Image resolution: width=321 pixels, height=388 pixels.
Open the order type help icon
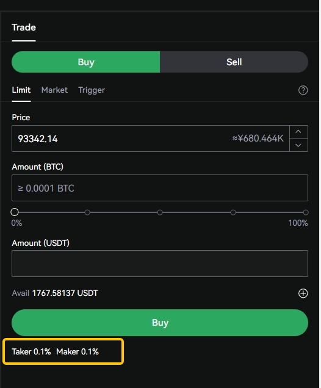tap(303, 90)
